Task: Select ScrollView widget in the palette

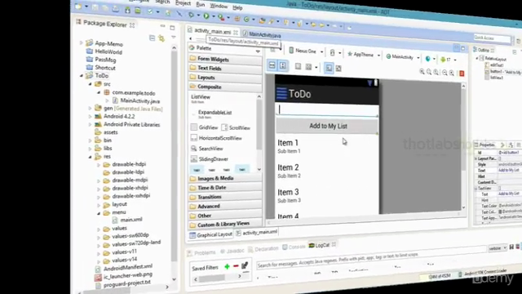Action: click(236, 127)
